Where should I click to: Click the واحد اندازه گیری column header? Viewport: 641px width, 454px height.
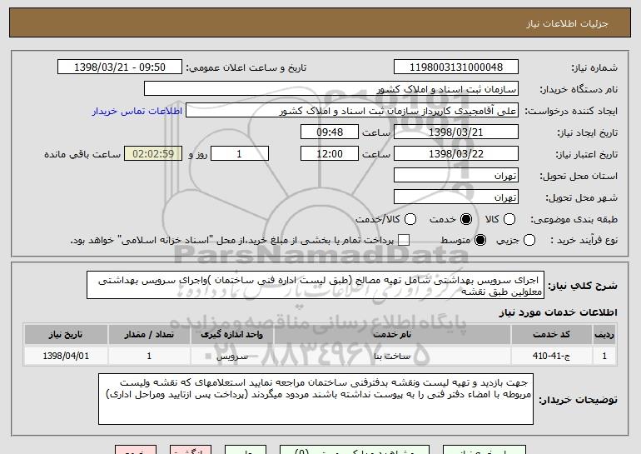(x=231, y=335)
